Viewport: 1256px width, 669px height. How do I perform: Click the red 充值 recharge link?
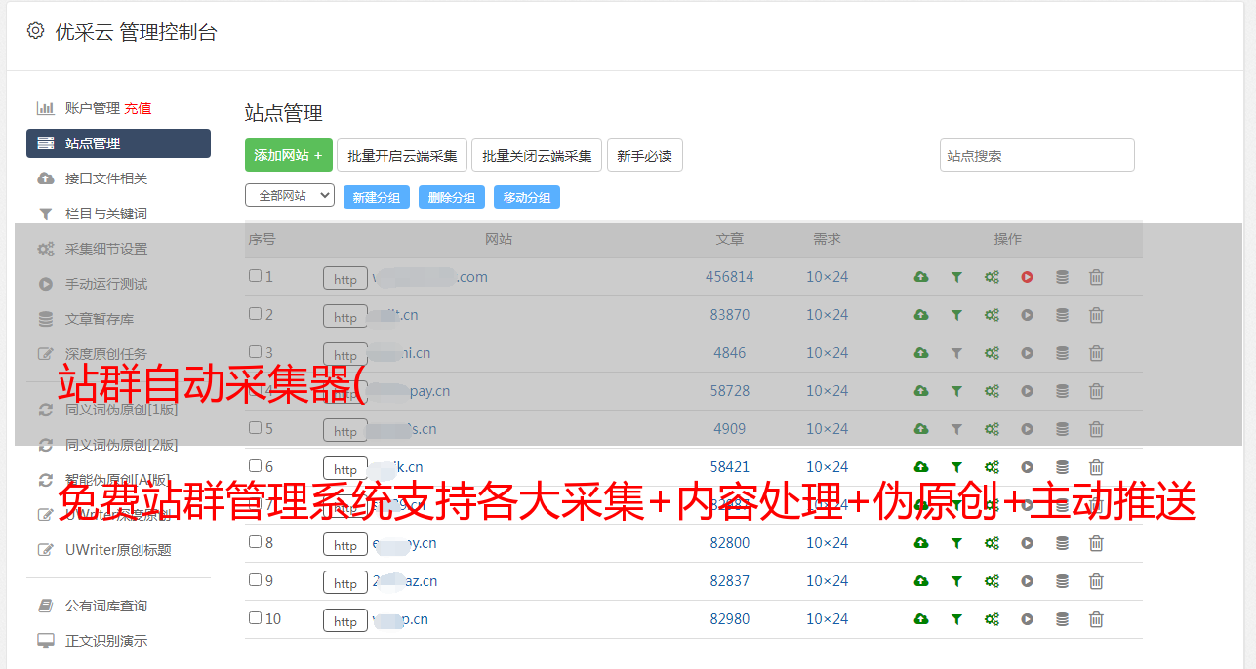pyautogui.click(x=138, y=108)
